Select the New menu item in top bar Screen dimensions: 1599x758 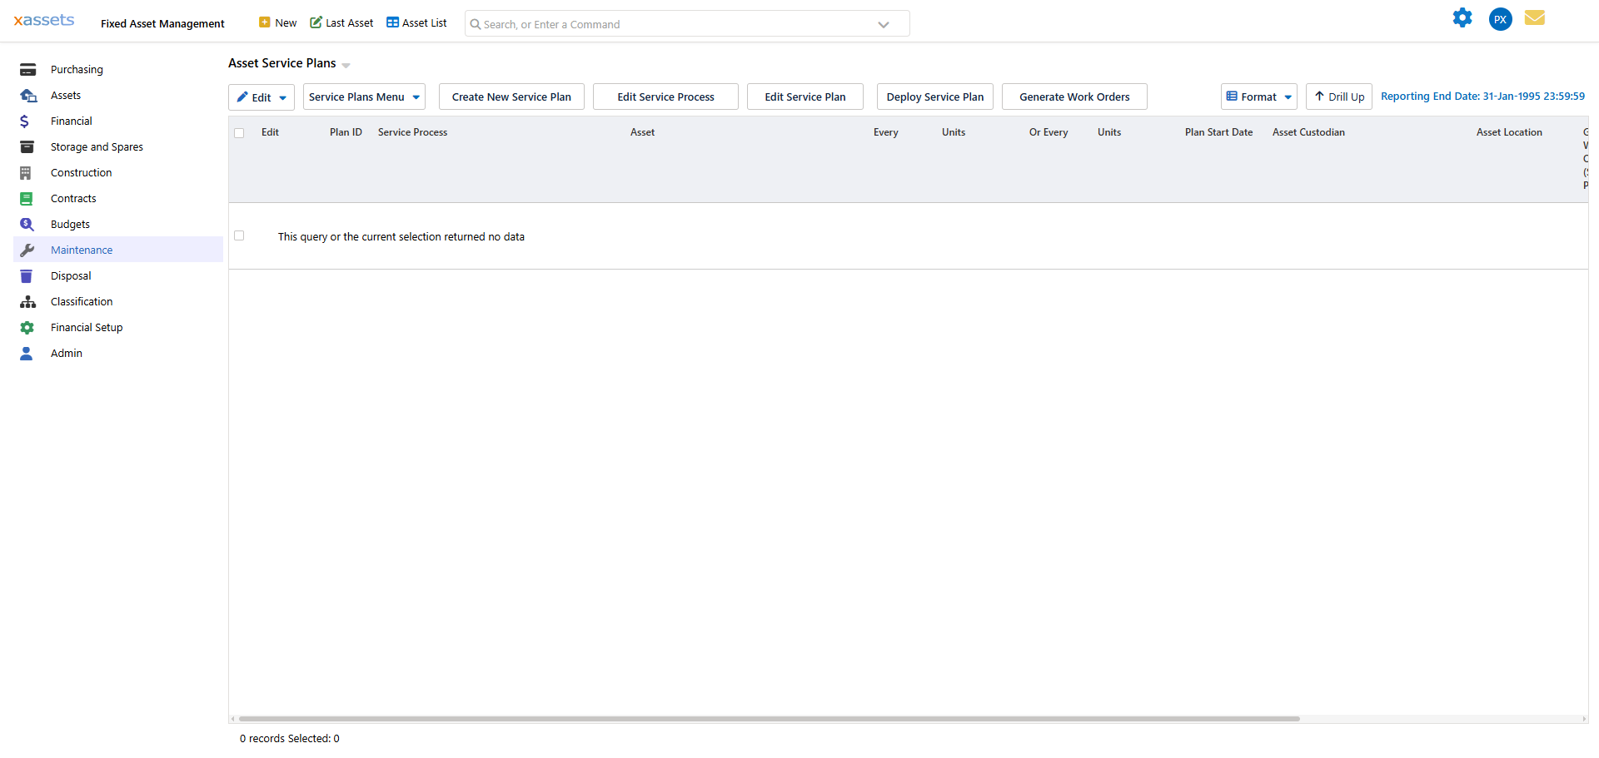click(x=277, y=22)
